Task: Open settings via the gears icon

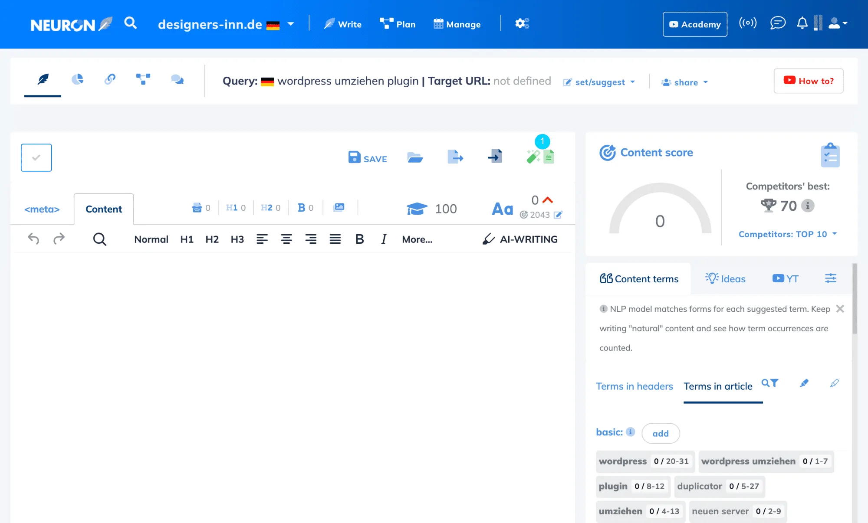Action: [x=522, y=23]
